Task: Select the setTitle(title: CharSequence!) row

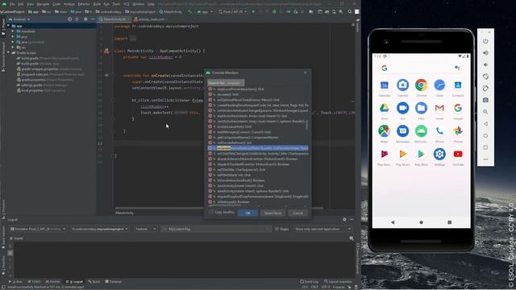Action: point(258,170)
